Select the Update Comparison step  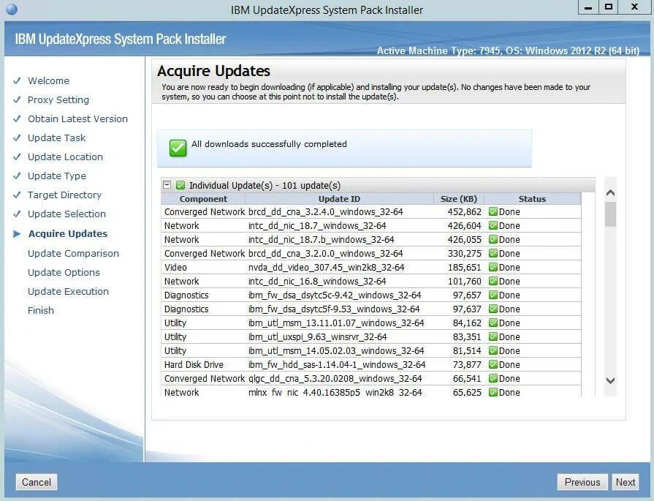coord(73,253)
